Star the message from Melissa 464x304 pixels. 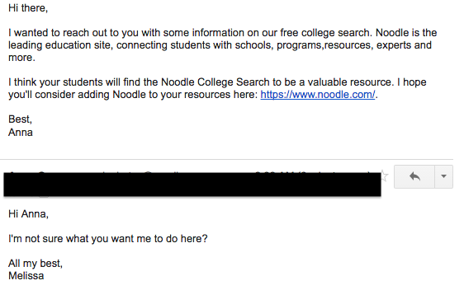coord(384,176)
